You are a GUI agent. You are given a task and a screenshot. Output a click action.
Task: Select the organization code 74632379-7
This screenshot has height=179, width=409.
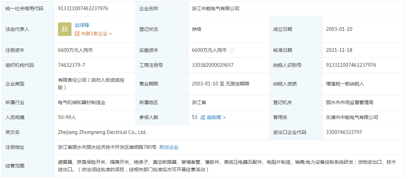tap(71, 65)
